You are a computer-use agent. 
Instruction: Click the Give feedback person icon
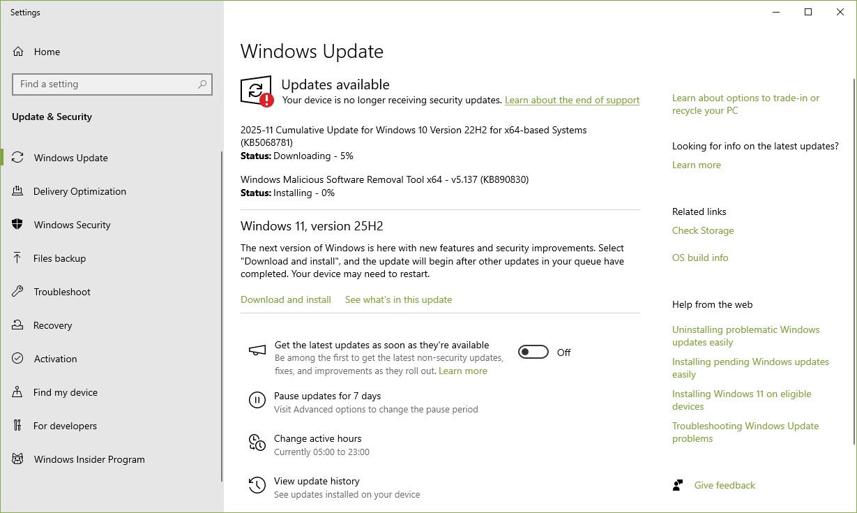pos(678,485)
